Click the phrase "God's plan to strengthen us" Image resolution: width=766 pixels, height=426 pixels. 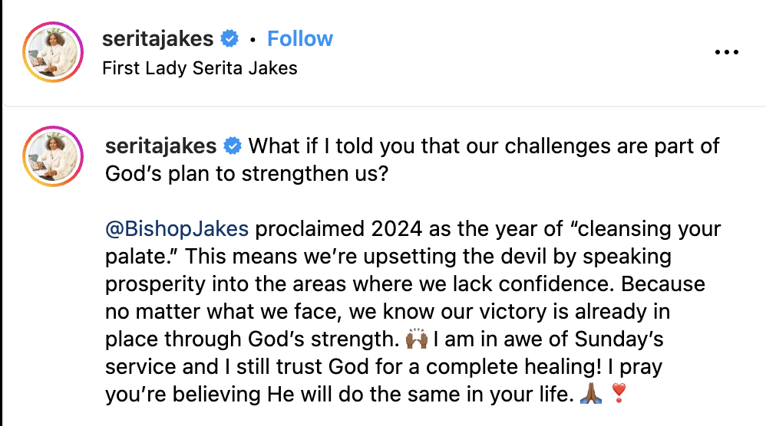pos(247,173)
